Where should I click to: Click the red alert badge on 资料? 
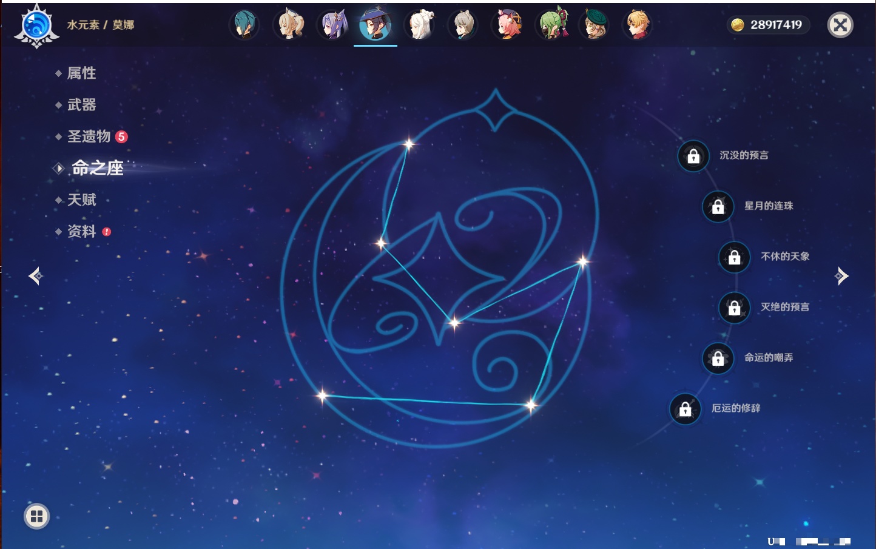(107, 232)
